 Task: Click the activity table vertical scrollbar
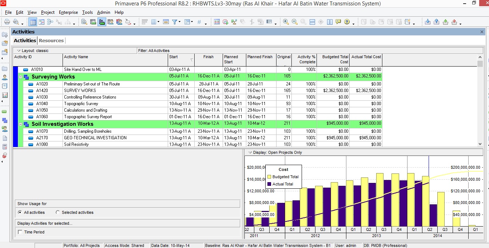[x=480, y=100]
